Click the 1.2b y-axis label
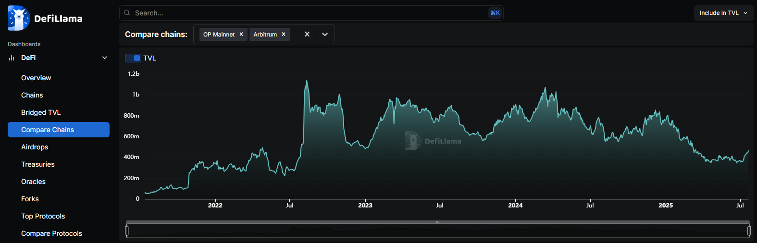The width and height of the screenshot is (757, 243). click(x=133, y=74)
